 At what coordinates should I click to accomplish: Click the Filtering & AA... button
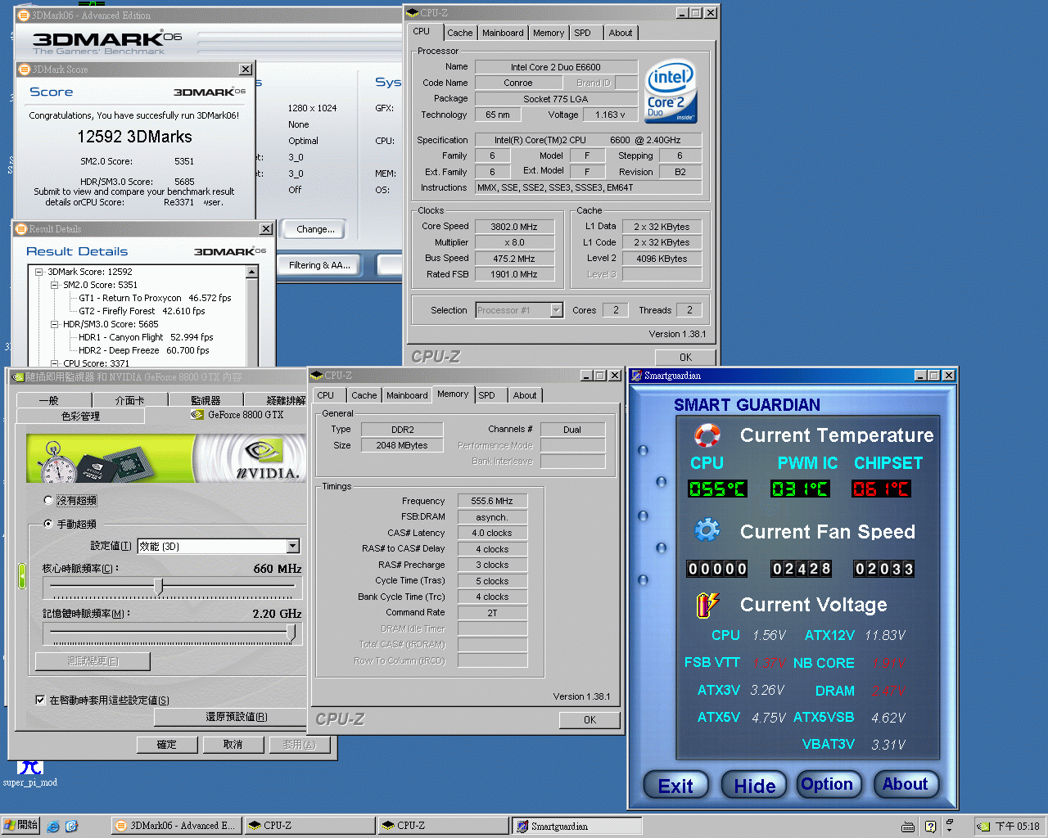319,265
